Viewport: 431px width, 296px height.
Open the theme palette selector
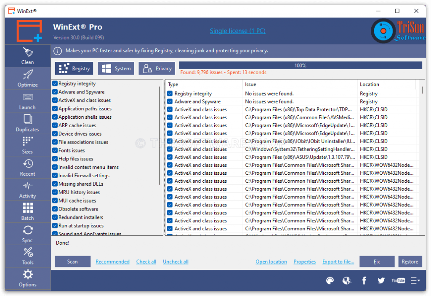coord(330,280)
